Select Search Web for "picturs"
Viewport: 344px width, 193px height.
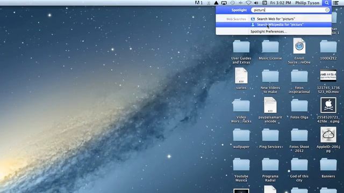coord(274,19)
